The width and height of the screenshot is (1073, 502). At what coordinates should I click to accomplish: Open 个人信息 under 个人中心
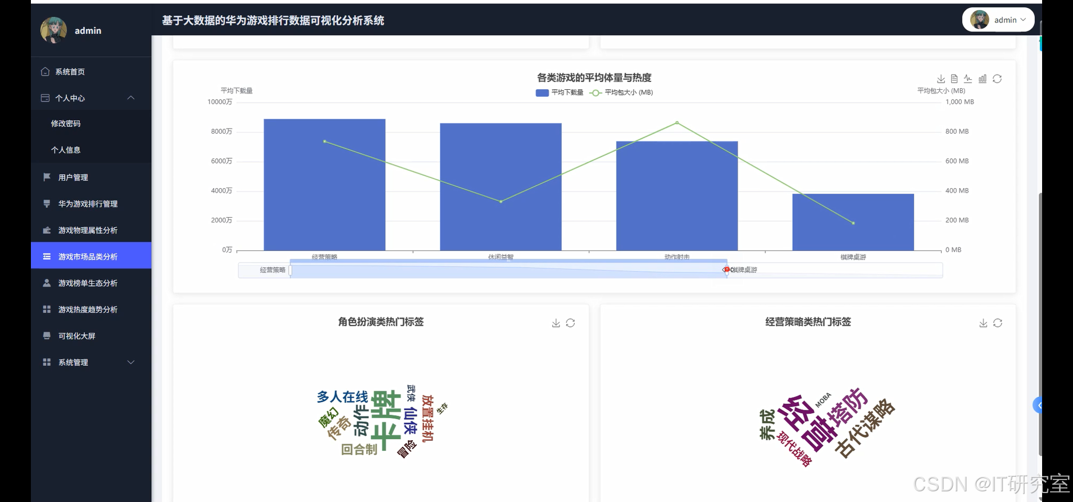(x=91, y=150)
